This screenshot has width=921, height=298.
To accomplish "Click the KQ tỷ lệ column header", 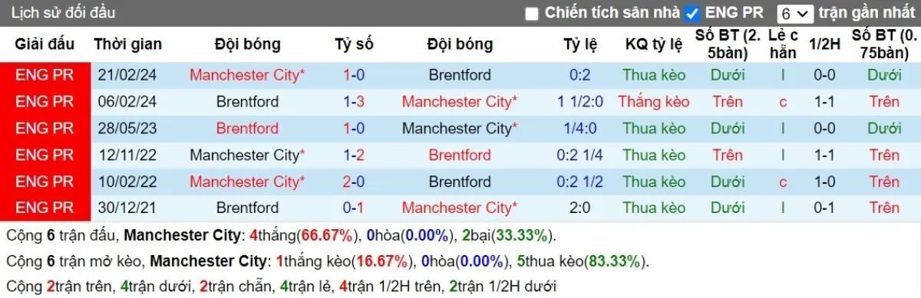I will click(x=654, y=44).
